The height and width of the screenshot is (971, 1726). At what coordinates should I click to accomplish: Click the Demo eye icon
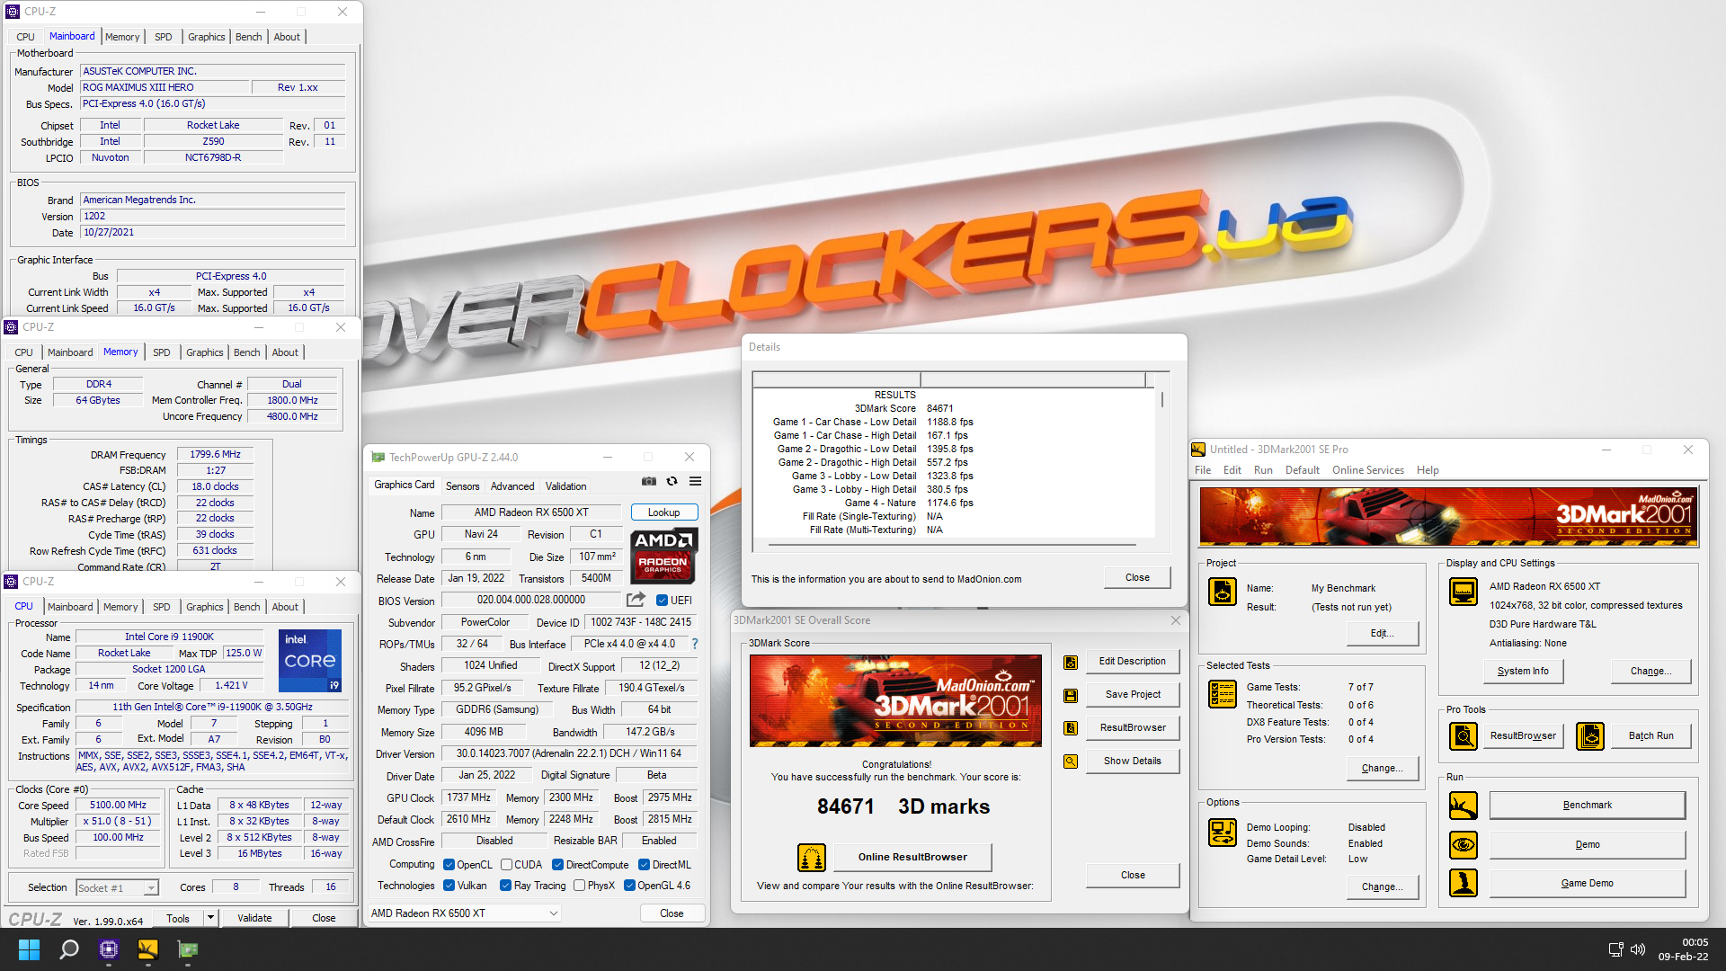coord(1464,845)
